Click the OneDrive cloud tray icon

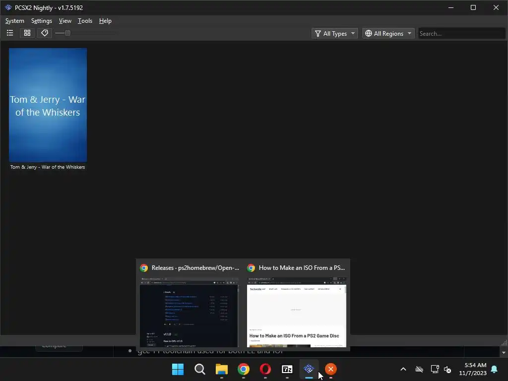point(419,369)
